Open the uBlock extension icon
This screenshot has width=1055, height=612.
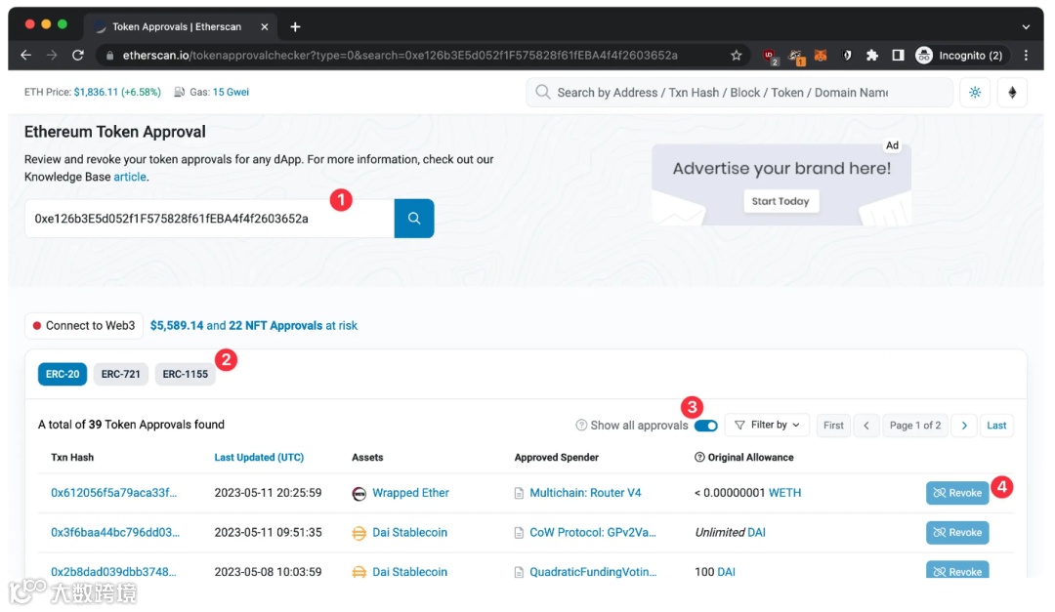click(x=771, y=57)
